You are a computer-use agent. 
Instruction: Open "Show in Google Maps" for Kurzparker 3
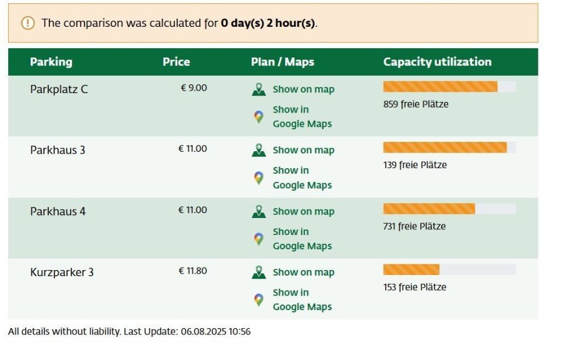[302, 299]
